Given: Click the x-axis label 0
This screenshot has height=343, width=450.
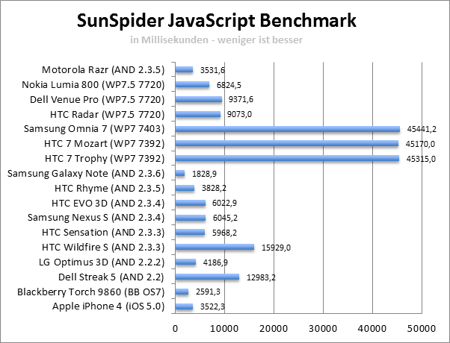Looking at the screenshot, I should pyautogui.click(x=176, y=328).
